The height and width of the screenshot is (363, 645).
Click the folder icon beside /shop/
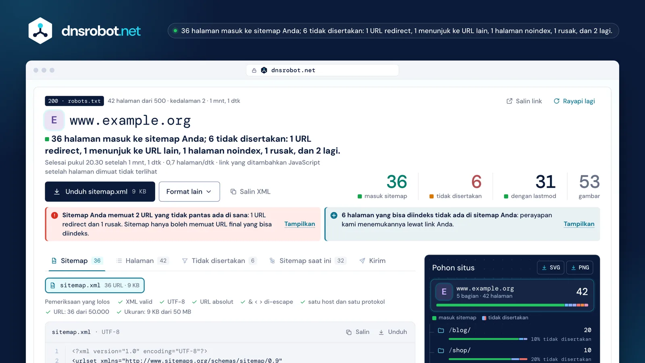(441, 350)
